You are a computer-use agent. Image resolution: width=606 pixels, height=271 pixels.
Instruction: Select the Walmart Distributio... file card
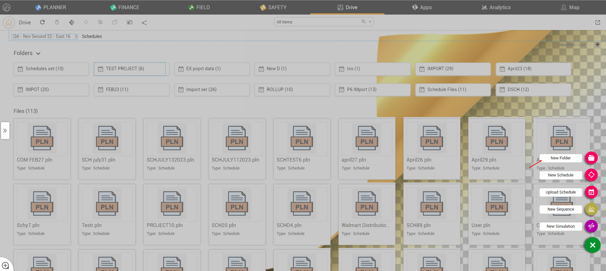pyautogui.click(x=367, y=214)
